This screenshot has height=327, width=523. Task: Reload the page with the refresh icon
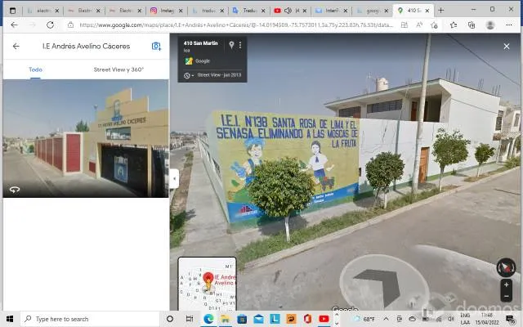(x=50, y=25)
